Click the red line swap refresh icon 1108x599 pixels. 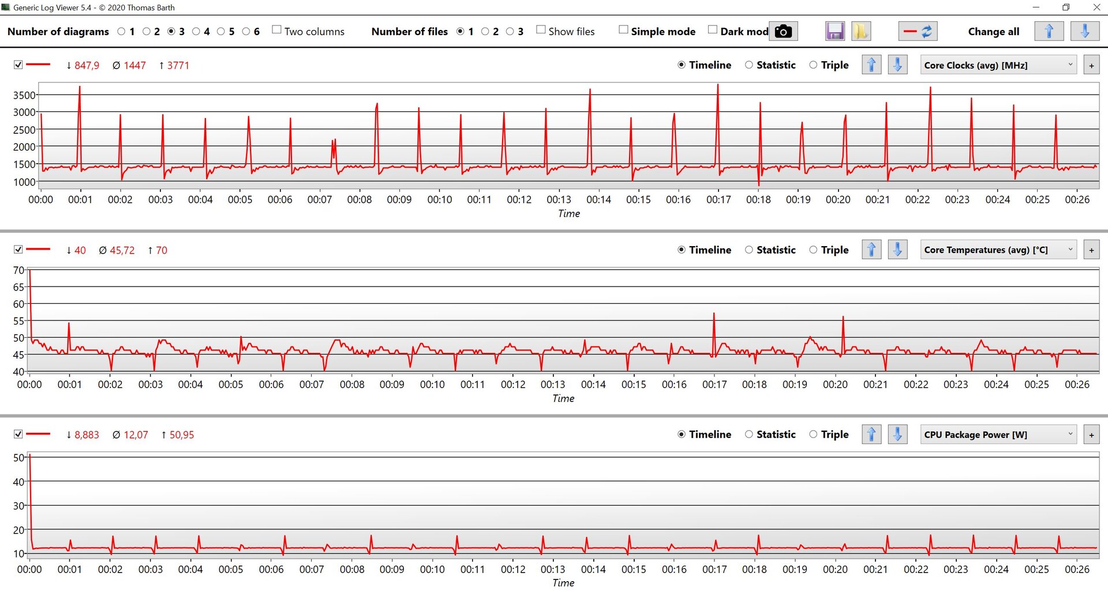918,31
